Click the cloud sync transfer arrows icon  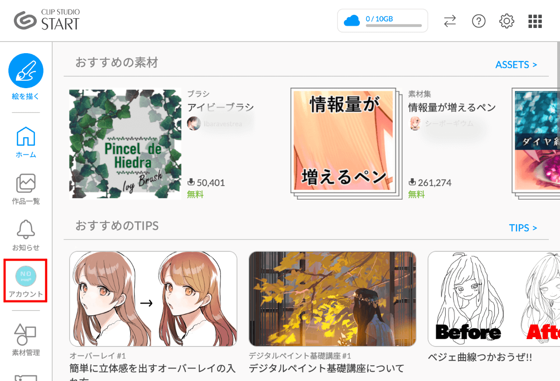tap(450, 21)
